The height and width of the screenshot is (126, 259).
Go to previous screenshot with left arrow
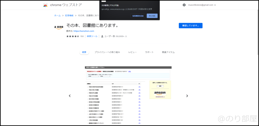coord(70,96)
